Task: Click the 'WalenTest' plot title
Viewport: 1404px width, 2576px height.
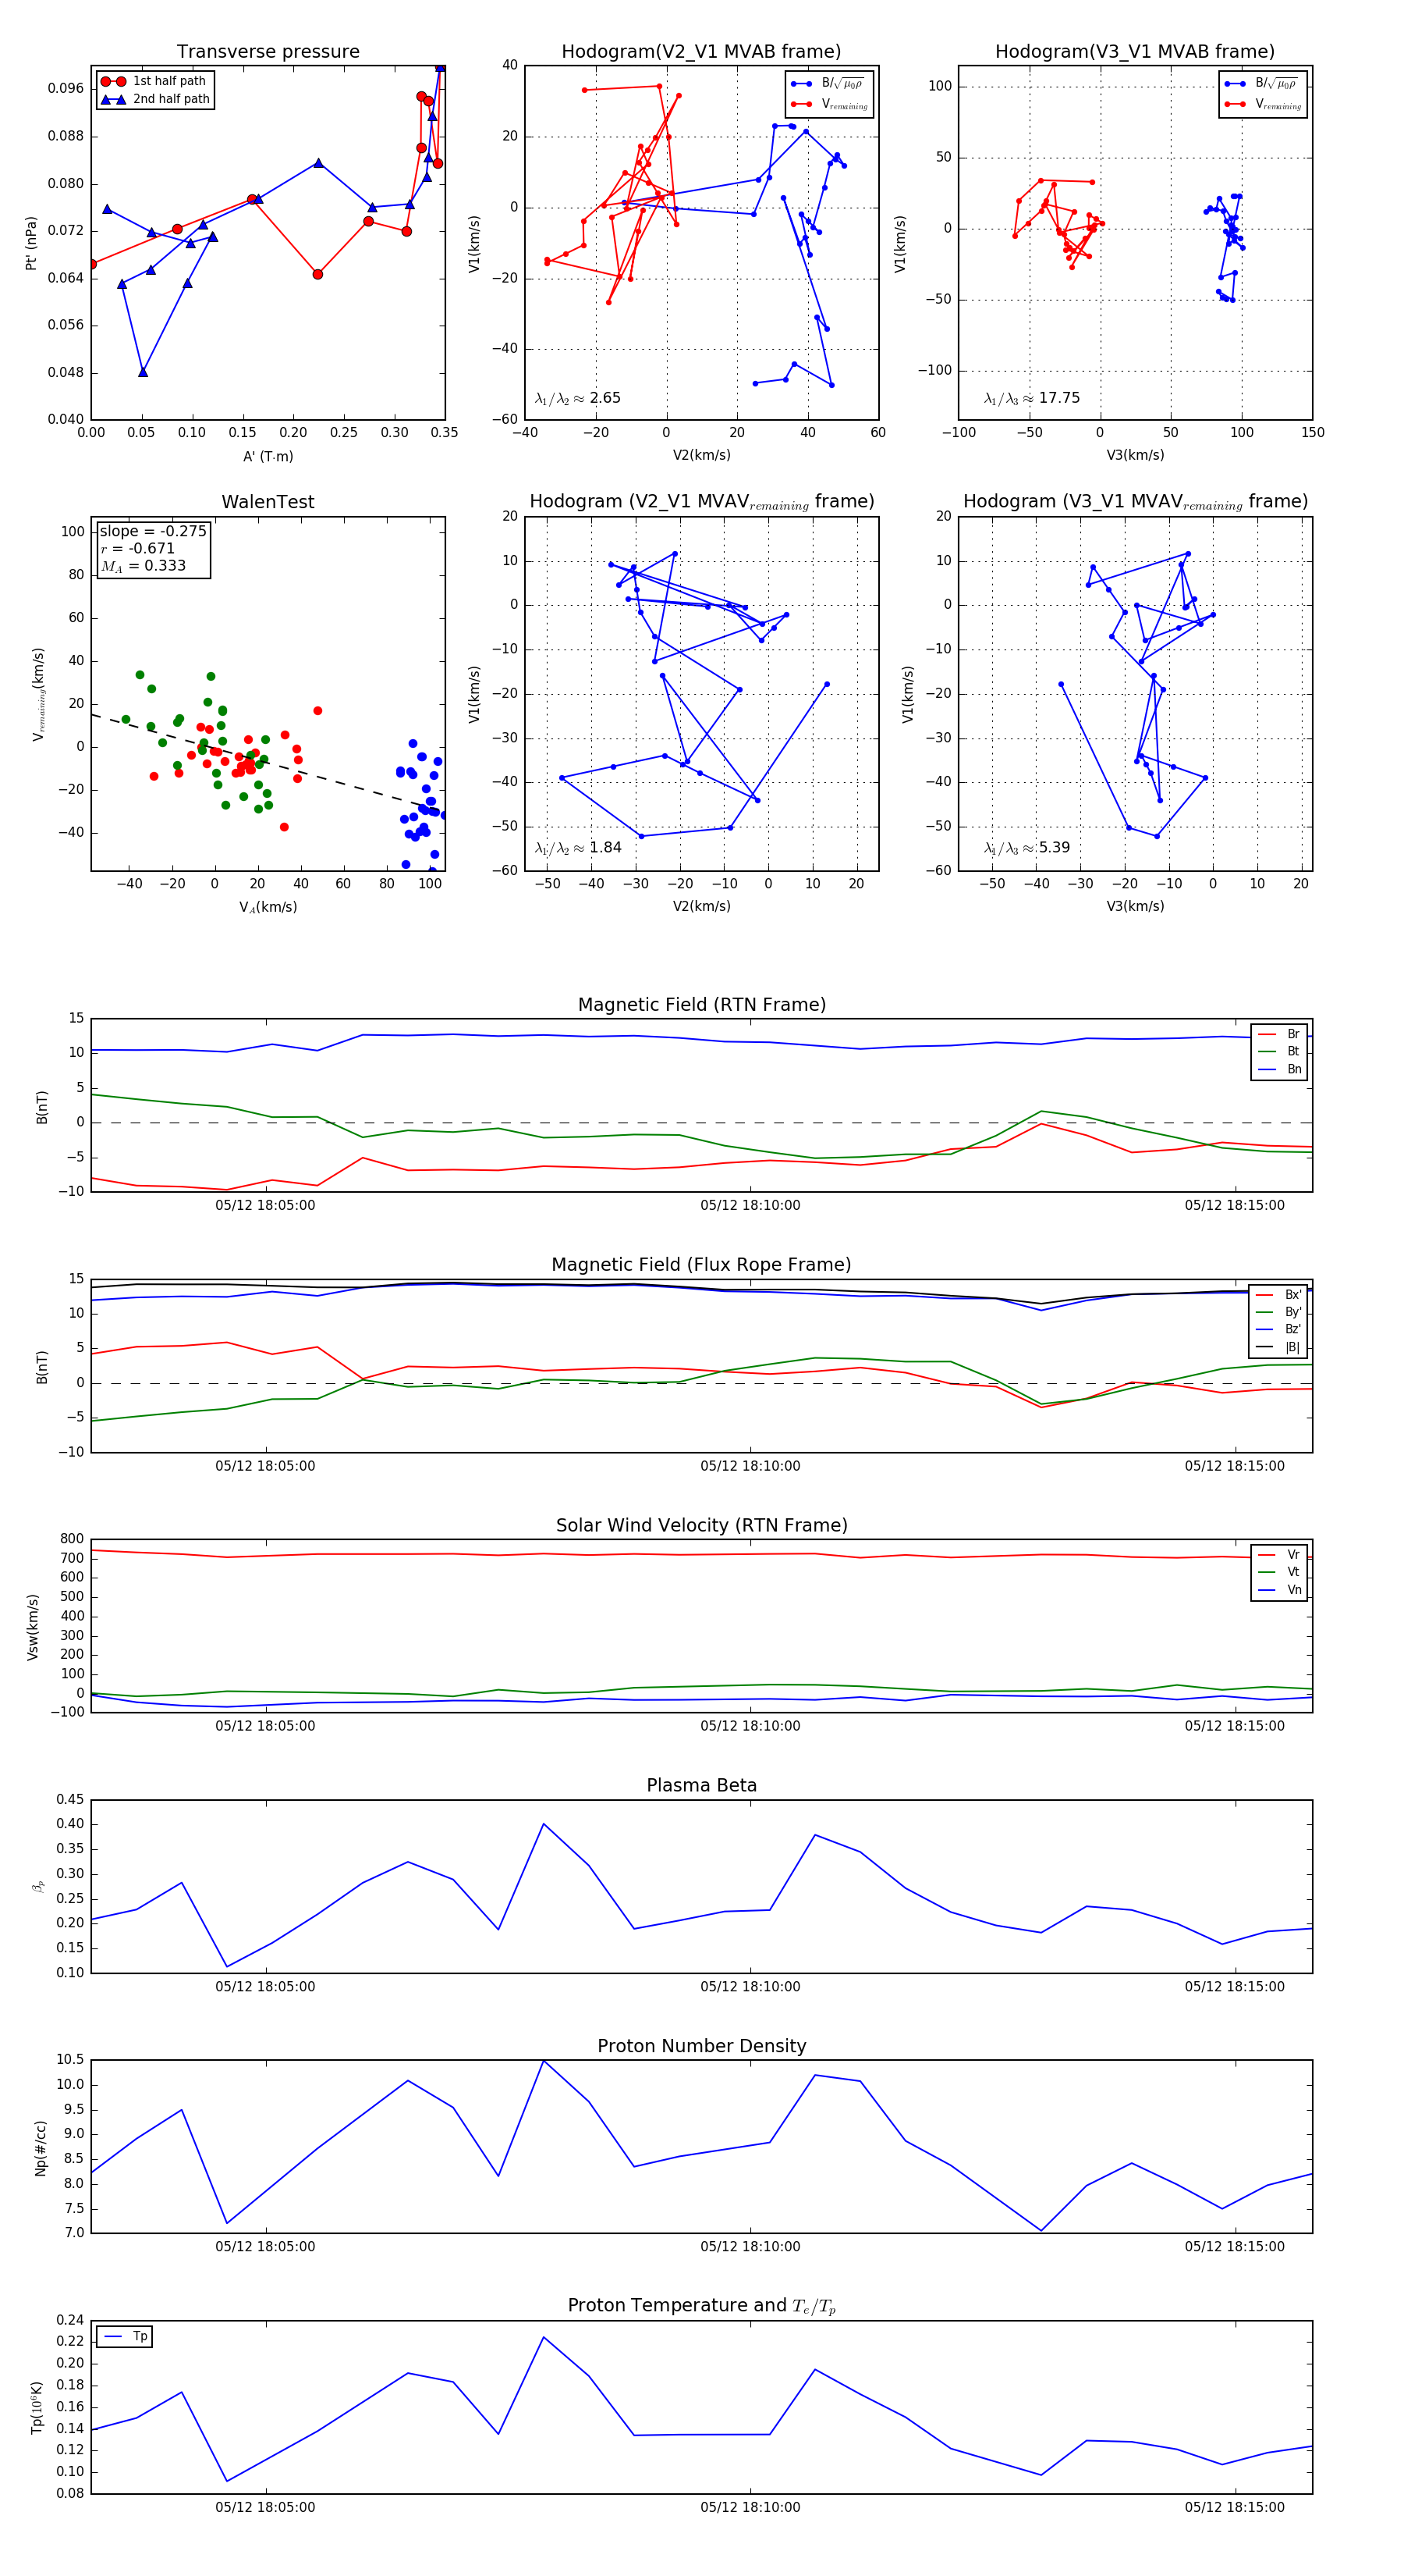Action: click(x=268, y=502)
